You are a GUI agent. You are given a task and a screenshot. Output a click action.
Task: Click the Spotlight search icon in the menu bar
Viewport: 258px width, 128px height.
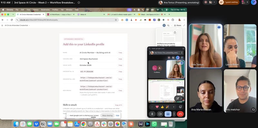pos(162,10)
